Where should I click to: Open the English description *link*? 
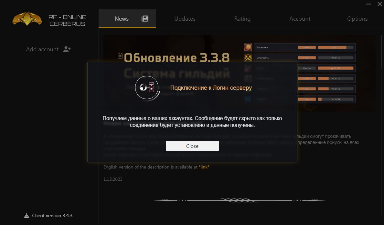tap(204, 167)
